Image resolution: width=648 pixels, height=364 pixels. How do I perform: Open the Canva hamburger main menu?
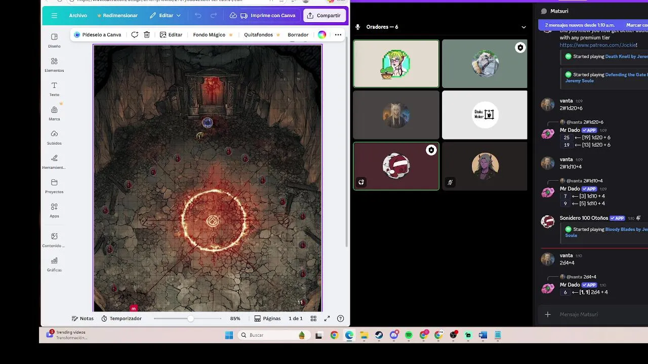point(54,16)
